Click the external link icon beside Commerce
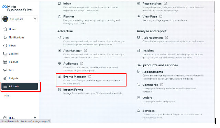220x128 pixels. click(162, 84)
